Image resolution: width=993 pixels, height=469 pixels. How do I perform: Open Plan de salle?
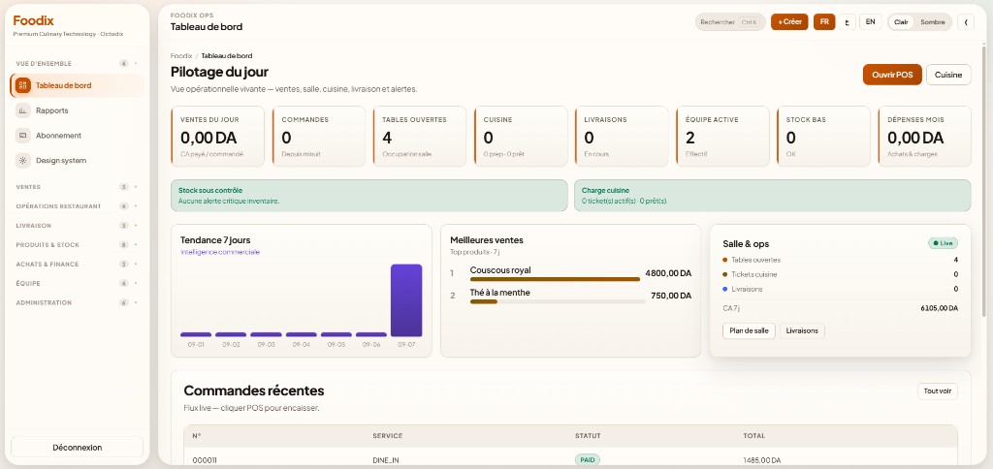749,330
